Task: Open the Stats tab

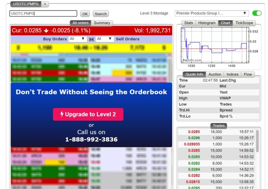Action: pyautogui.click(x=188, y=23)
